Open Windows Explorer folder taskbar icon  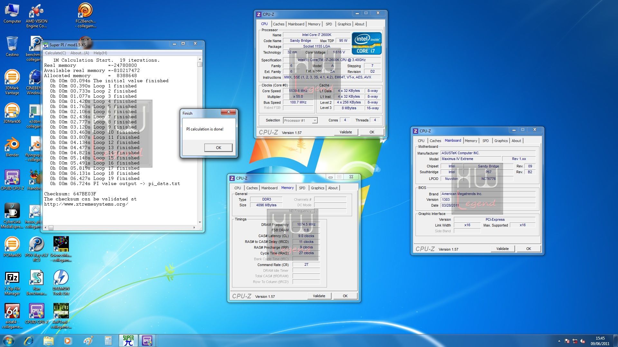coord(48,341)
